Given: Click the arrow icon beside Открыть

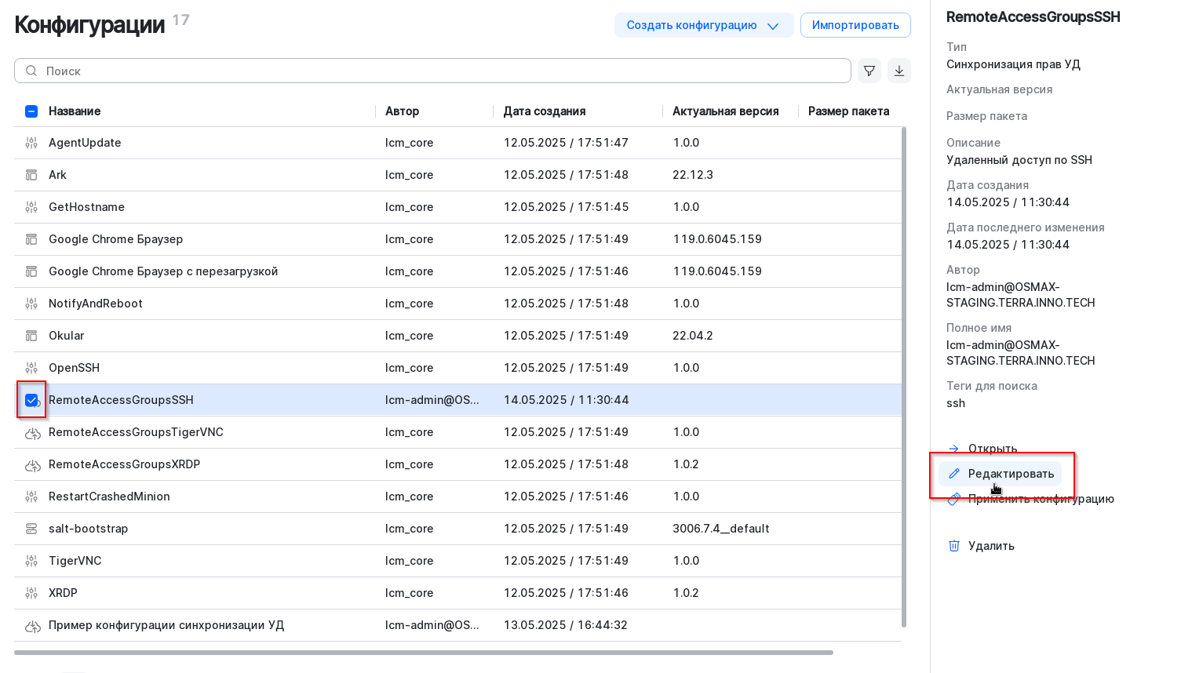Looking at the screenshot, I should click(954, 449).
